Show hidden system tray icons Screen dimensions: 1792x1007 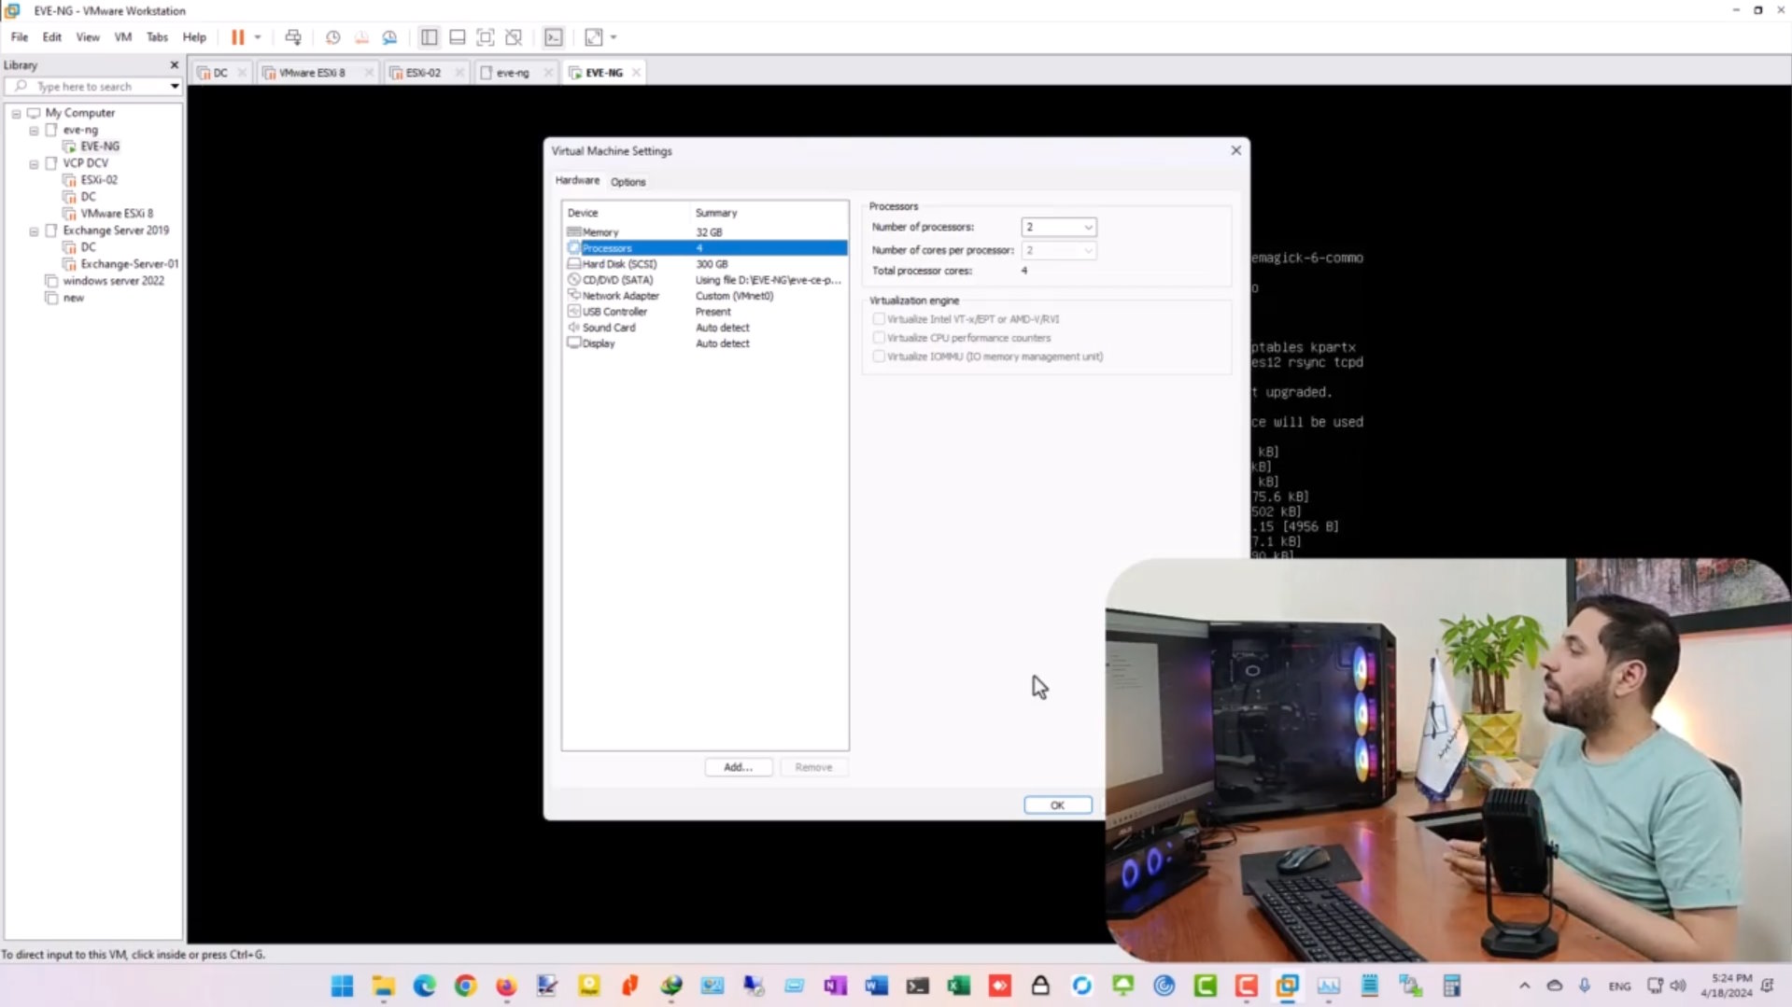(x=1524, y=986)
